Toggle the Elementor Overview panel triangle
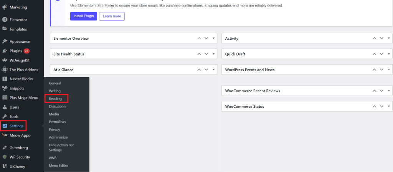This screenshot has height=172, width=393. tap(213, 39)
